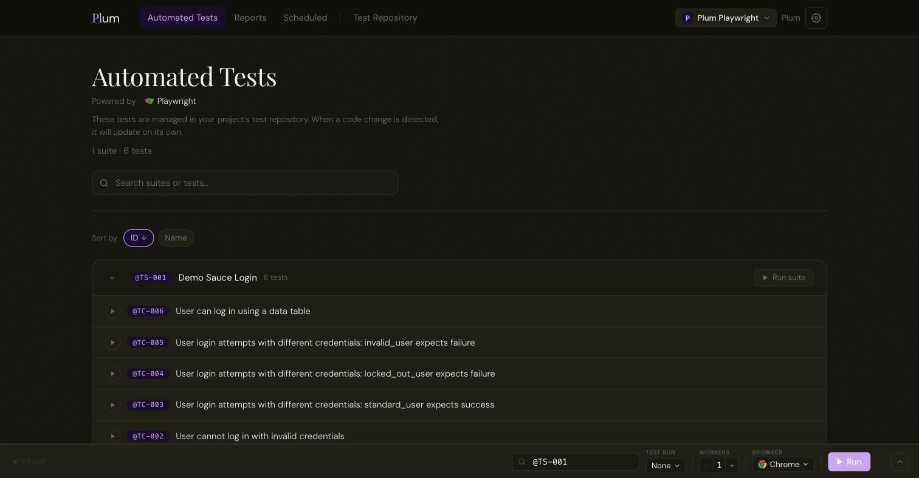This screenshot has height=478, width=919.
Task: Select the invalid_user expects failure test name
Action: [x=325, y=343]
